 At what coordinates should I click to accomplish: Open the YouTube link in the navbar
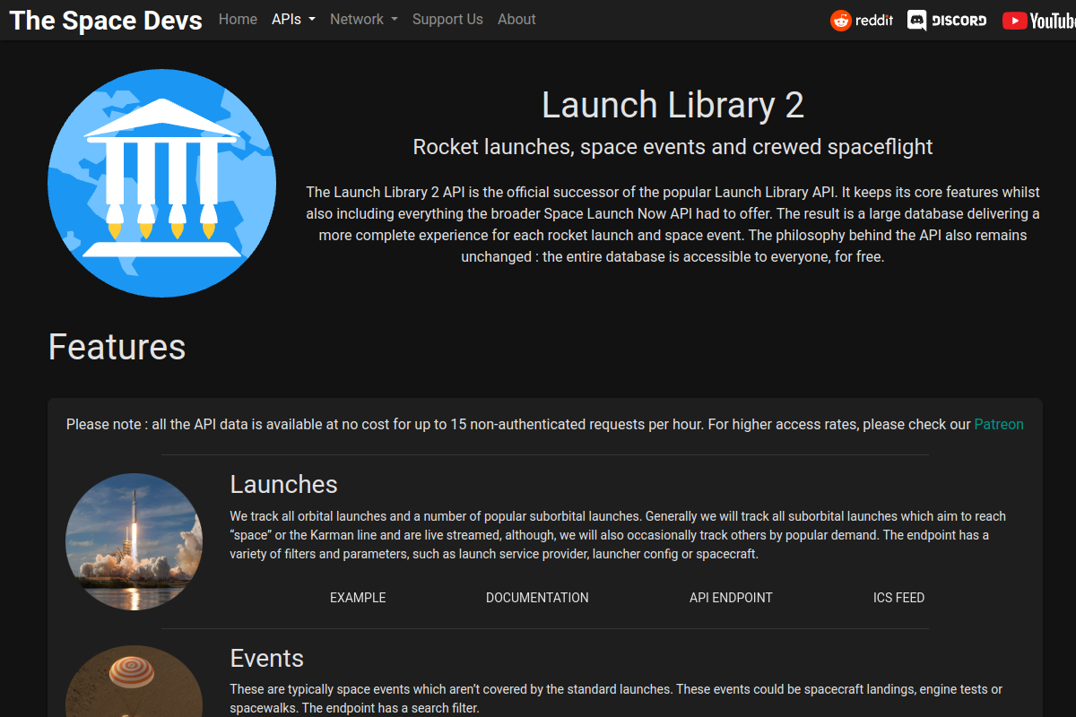point(1038,20)
